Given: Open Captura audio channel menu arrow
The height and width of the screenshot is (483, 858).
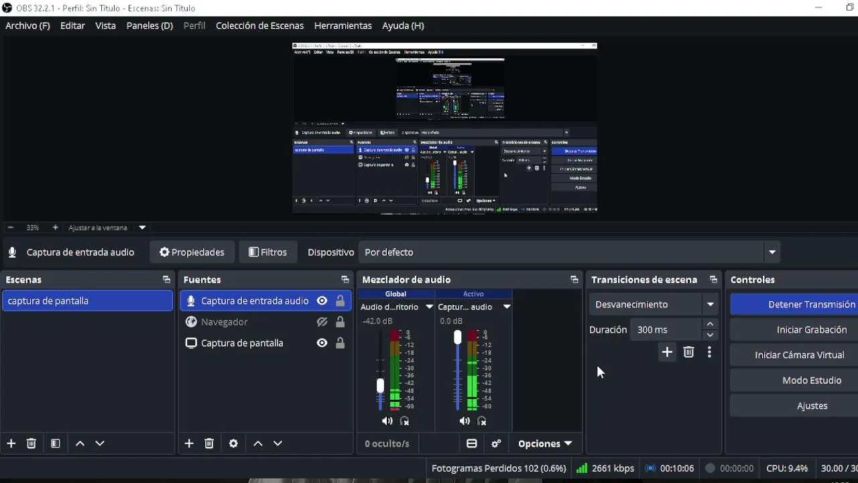Looking at the screenshot, I should [507, 307].
